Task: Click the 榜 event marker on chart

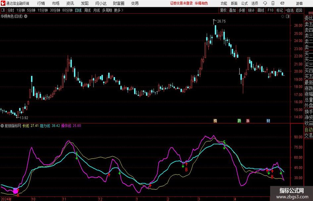Action: pyautogui.click(x=215, y=120)
